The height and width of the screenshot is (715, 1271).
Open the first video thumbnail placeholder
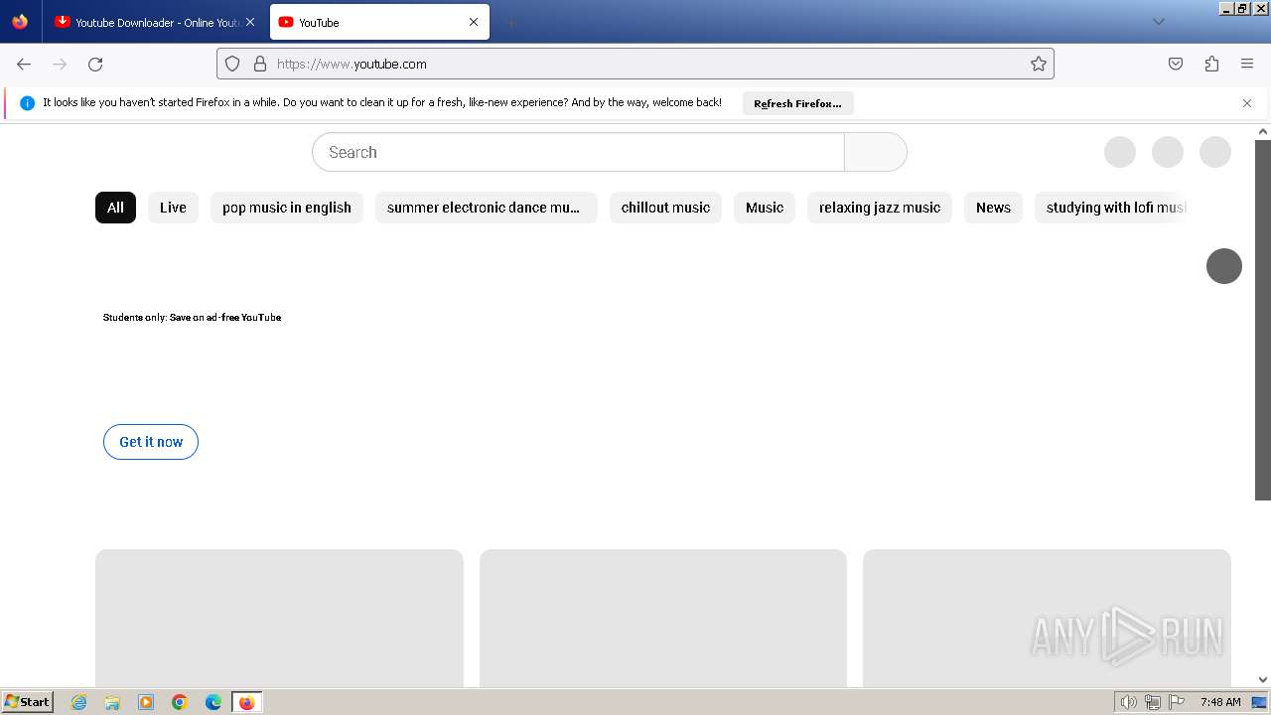(279, 618)
